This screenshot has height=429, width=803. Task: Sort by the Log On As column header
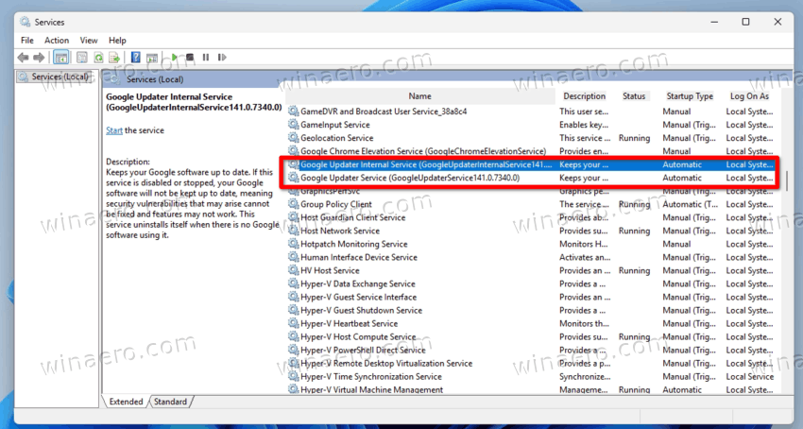coord(749,95)
